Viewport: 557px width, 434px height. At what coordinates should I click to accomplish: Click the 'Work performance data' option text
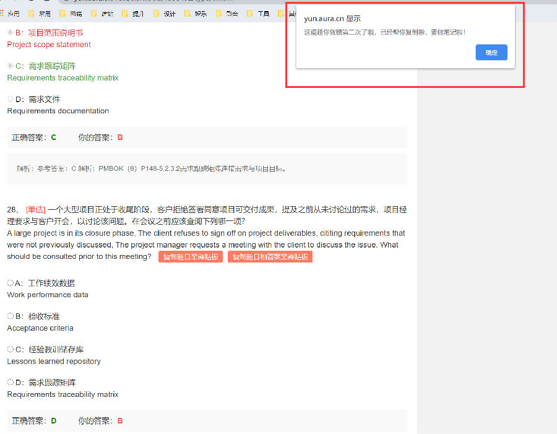pos(48,295)
